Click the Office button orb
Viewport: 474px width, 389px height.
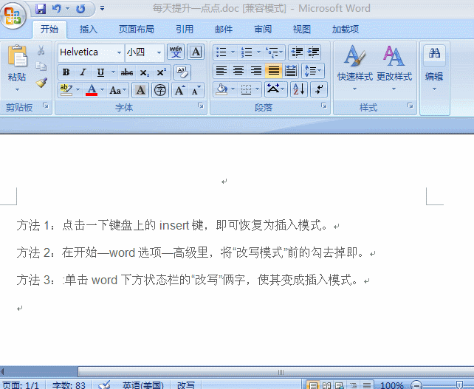pos(13,15)
